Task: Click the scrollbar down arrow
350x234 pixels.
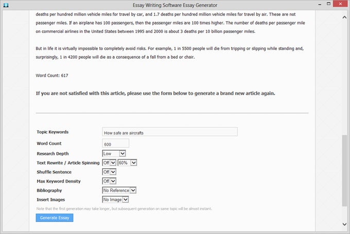Action: pos(344,224)
